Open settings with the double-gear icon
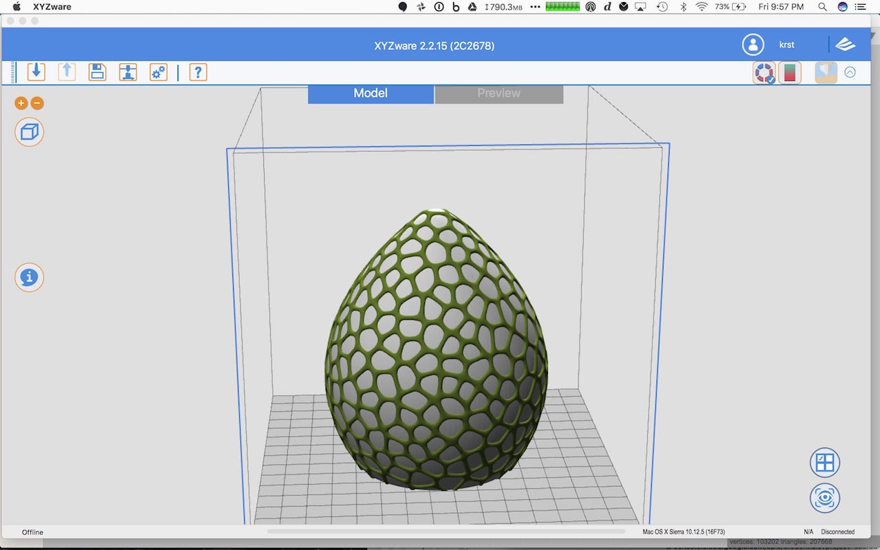The image size is (880, 550). point(159,71)
